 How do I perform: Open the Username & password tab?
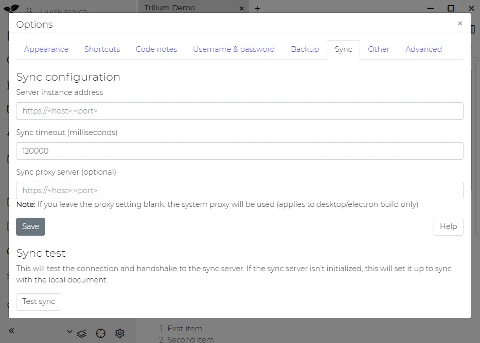(234, 49)
